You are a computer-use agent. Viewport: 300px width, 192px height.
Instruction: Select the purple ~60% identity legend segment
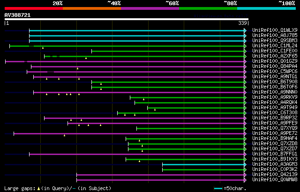tap(150, 8)
